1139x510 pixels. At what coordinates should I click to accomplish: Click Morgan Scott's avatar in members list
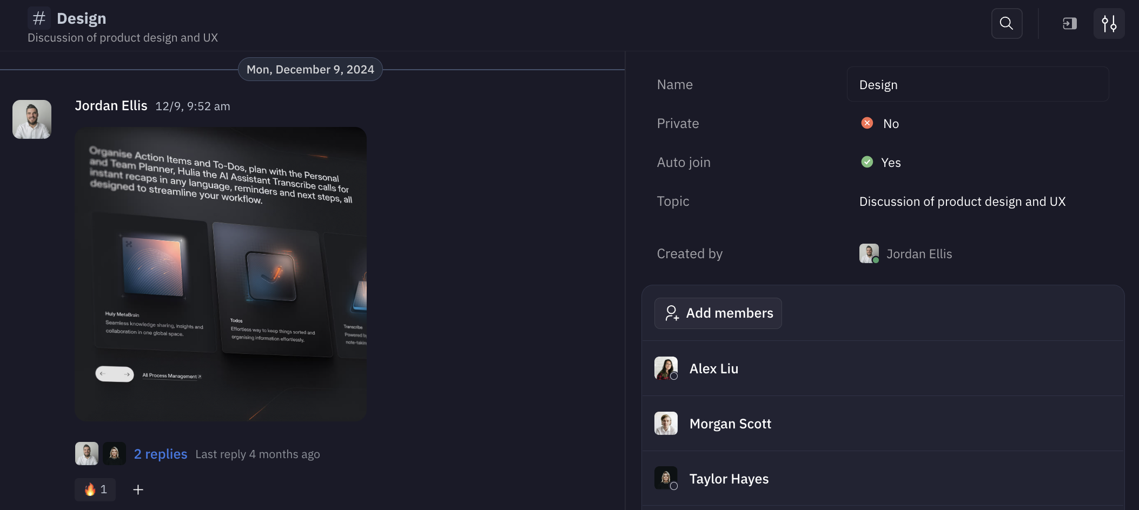click(x=666, y=424)
